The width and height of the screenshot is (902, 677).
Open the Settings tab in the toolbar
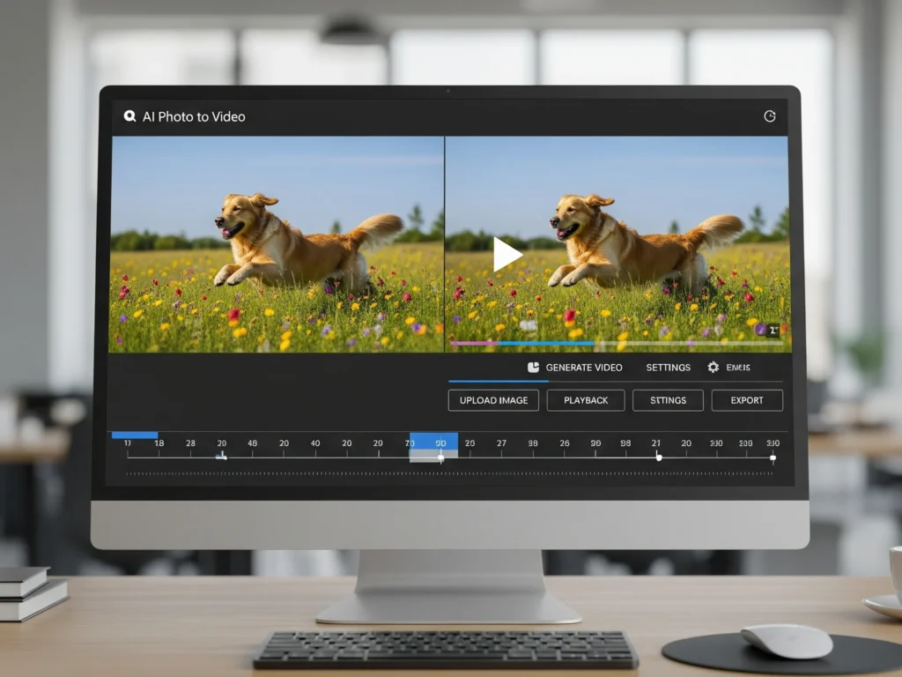click(667, 368)
